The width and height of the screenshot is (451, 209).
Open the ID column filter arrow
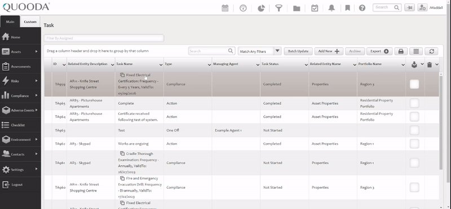coord(64,65)
